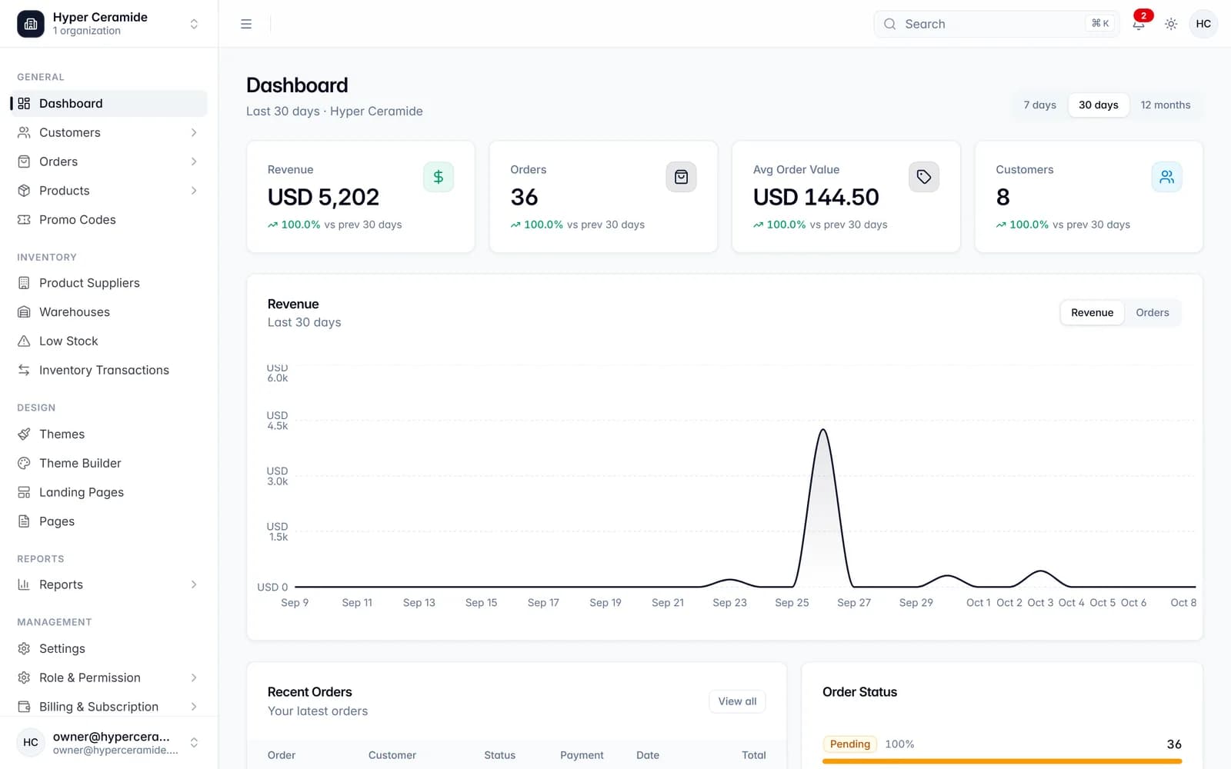
Task: Go to Dashboard in sidebar
Action: (108, 103)
